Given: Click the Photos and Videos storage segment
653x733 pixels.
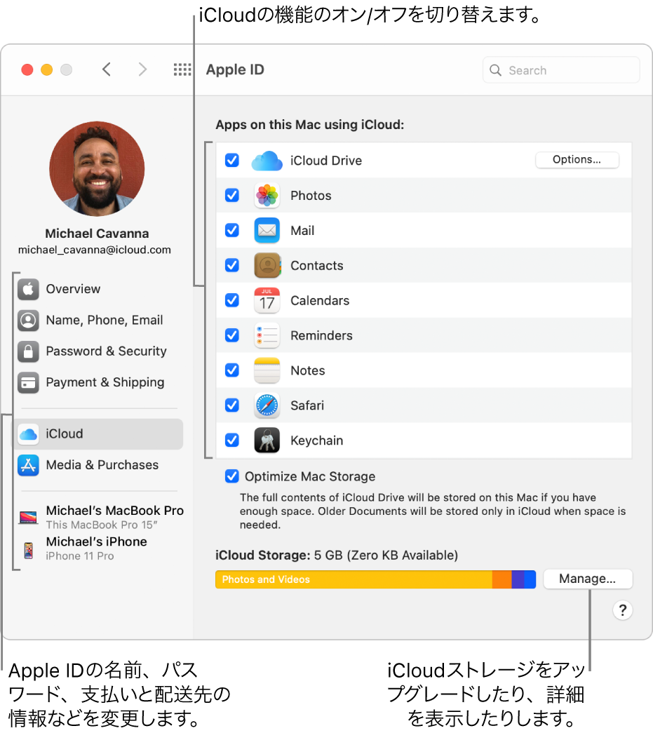Looking at the screenshot, I should [x=354, y=579].
